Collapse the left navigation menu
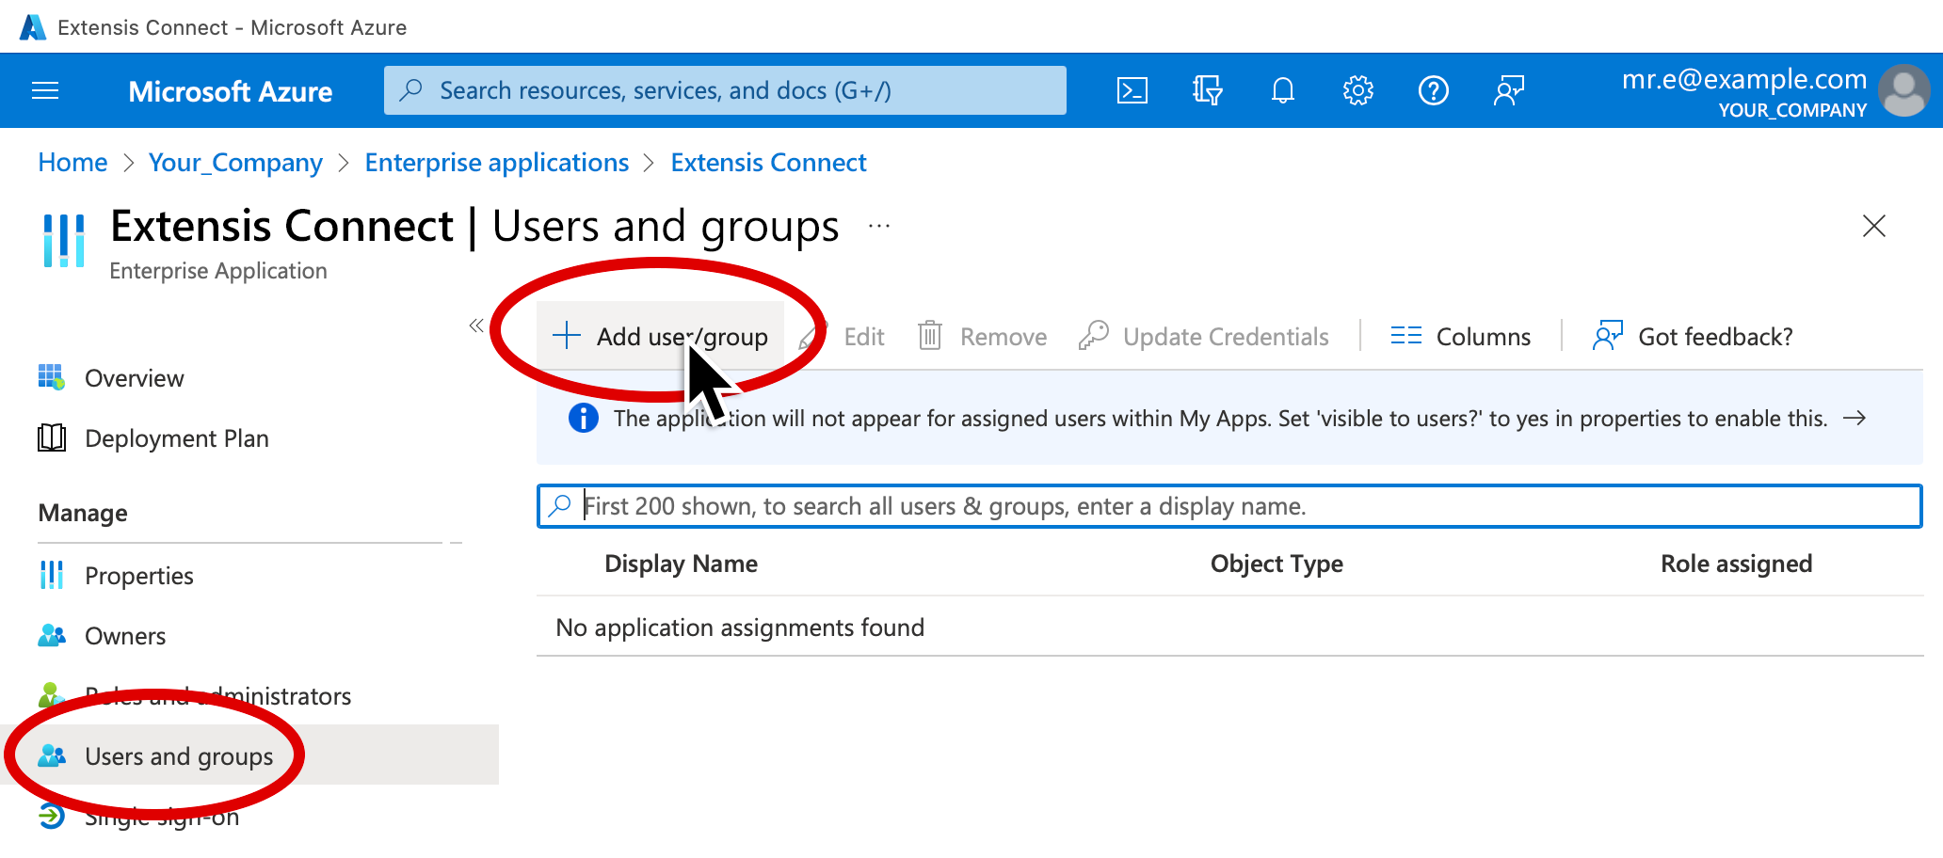Image resolution: width=1943 pixels, height=858 pixels. coord(476,326)
